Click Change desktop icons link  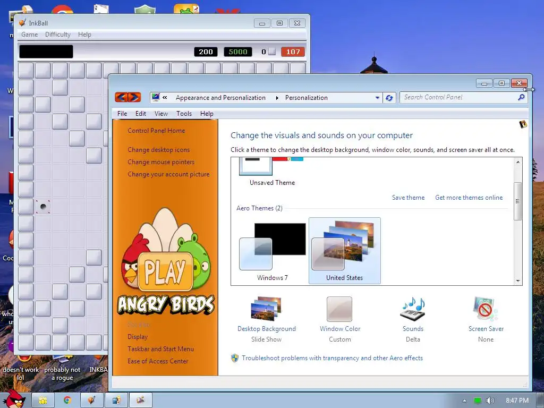pos(158,149)
